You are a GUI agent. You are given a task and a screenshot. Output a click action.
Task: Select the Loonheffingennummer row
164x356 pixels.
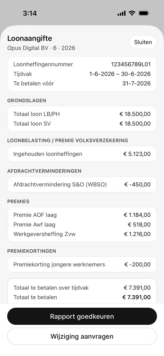pos(82,64)
